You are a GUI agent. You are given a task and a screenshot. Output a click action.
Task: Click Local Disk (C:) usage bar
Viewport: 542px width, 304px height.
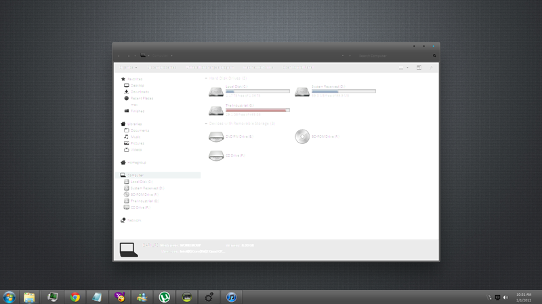[257, 91]
